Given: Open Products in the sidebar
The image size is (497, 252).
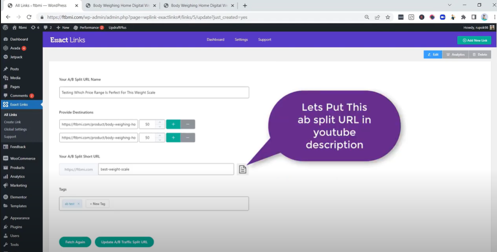Looking at the screenshot, I should 17,167.
